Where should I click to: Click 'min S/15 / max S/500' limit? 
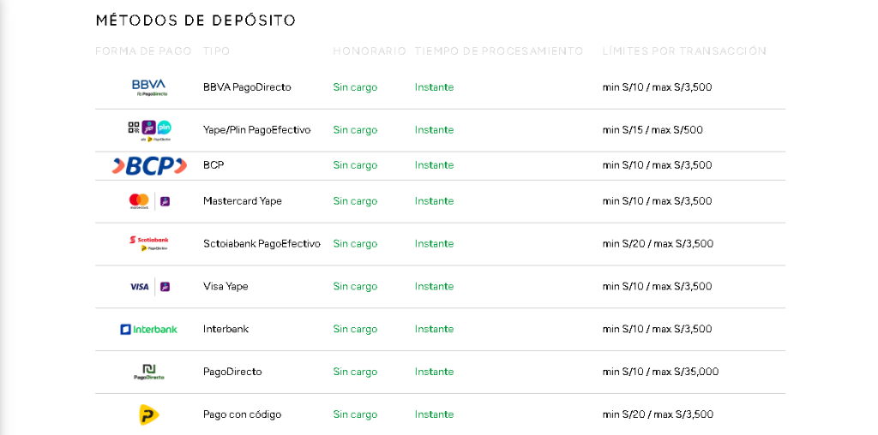[652, 129]
